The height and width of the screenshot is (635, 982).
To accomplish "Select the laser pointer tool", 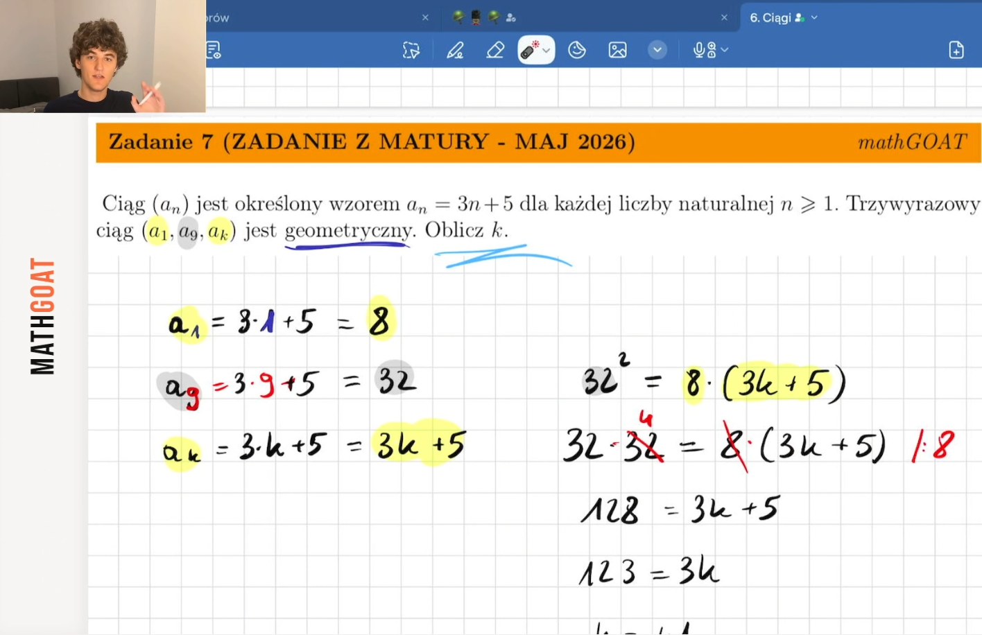I will click(530, 50).
